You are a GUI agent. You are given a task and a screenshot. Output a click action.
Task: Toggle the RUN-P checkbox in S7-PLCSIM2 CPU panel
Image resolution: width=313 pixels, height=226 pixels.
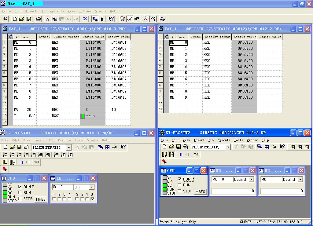click(179, 179)
